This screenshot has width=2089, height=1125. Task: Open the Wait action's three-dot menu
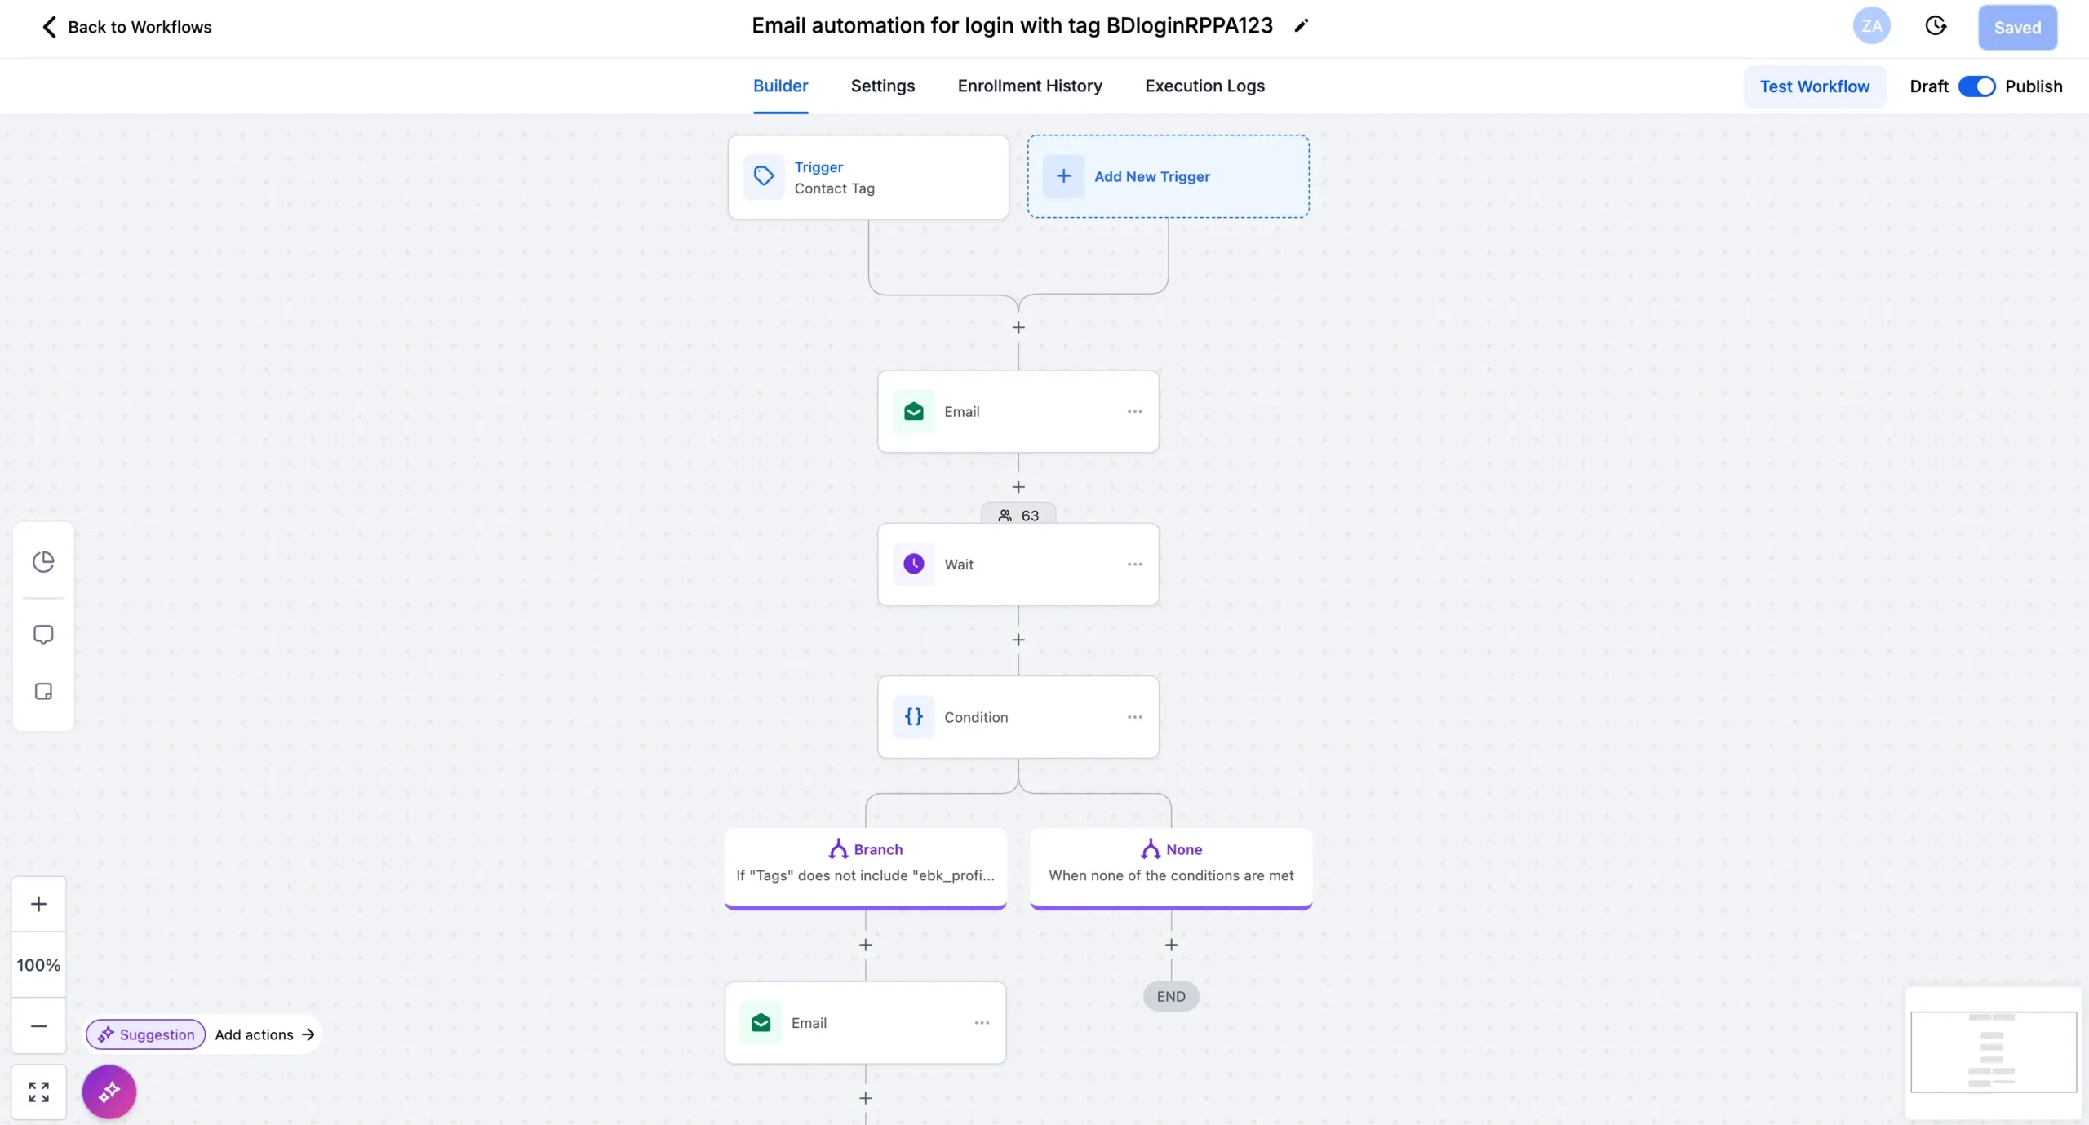click(x=1134, y=565)
